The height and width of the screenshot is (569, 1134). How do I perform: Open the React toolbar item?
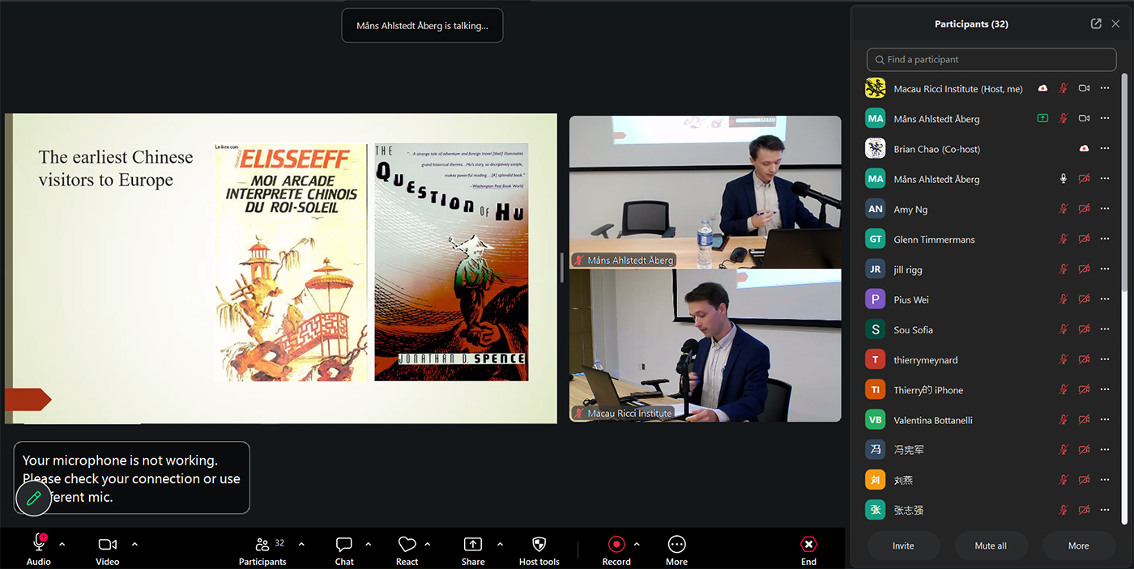[x=407, y=551]
